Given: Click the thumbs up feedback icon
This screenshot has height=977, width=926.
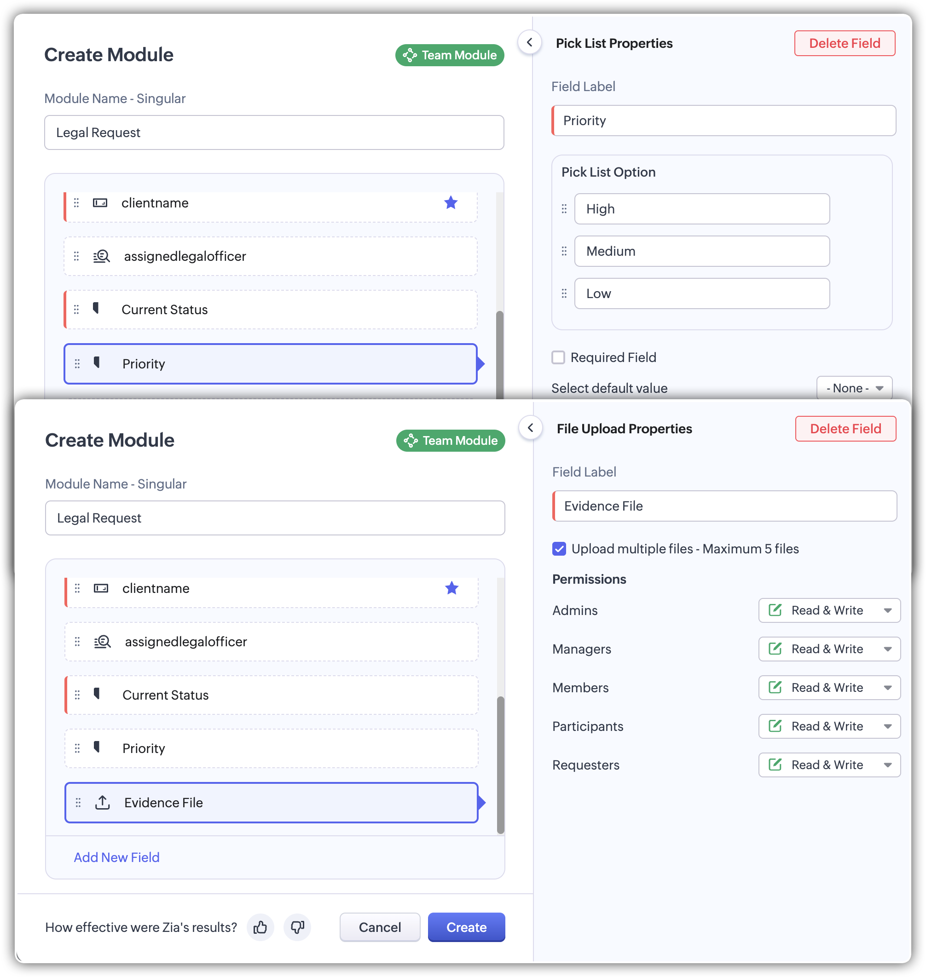Looking at the screenshot, I should point(260,928).
